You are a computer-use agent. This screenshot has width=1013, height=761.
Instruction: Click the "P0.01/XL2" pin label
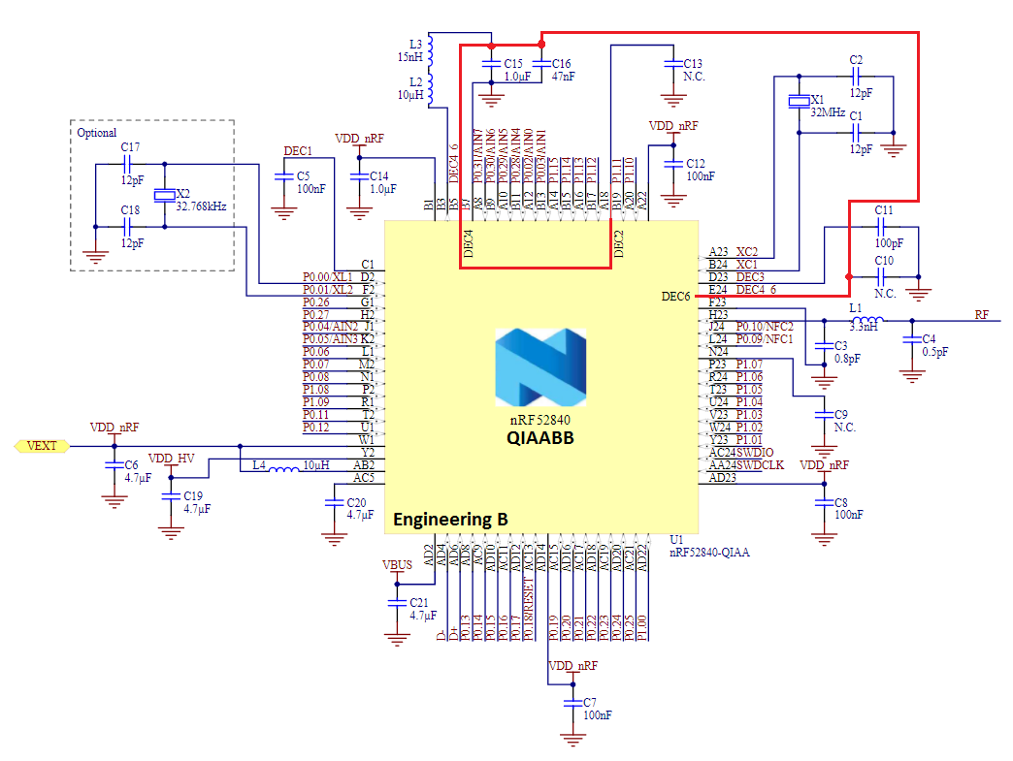328,289
